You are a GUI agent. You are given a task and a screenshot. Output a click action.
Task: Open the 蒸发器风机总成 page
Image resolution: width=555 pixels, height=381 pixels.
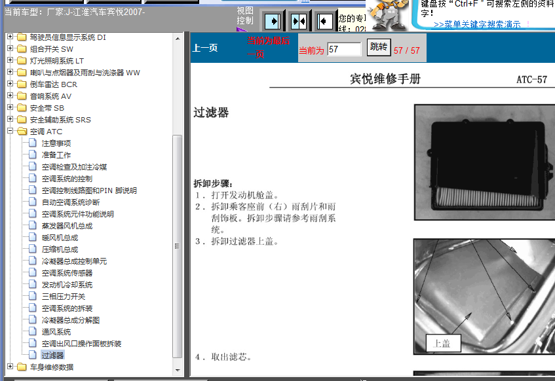click(x=67, y=226)
